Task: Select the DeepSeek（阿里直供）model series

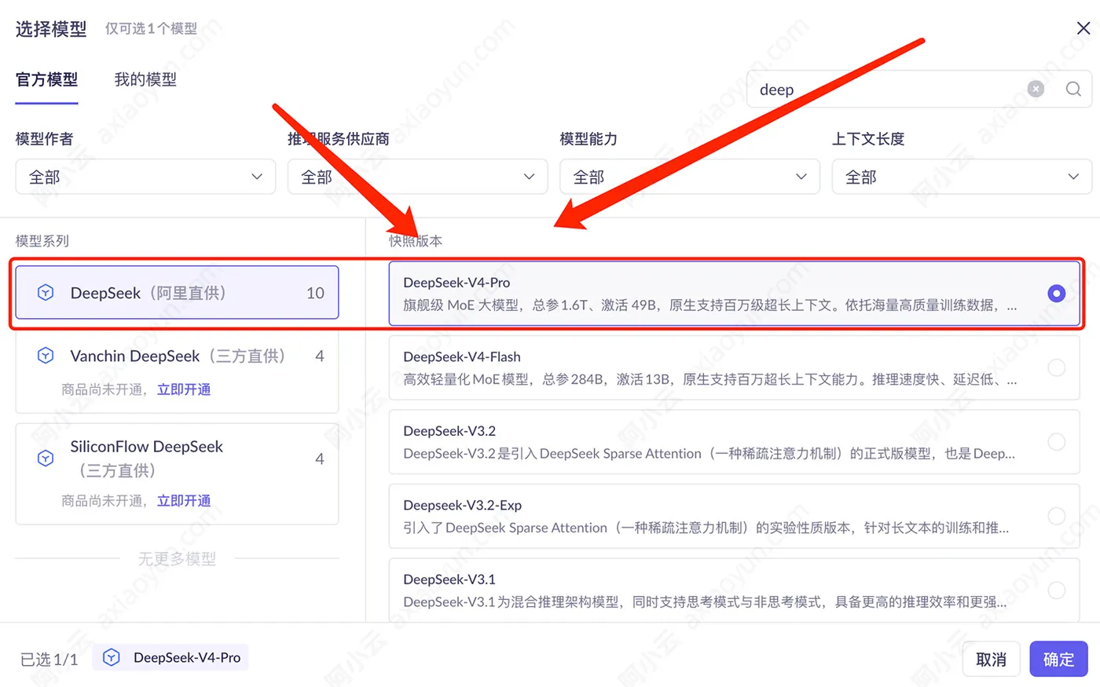Action: tap(177, 293)
